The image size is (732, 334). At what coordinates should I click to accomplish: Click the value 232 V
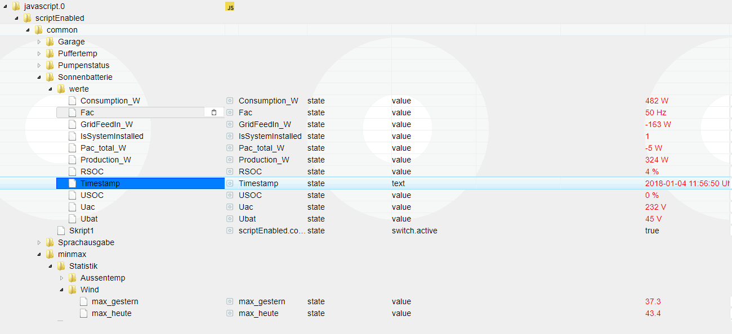point(655,207)
